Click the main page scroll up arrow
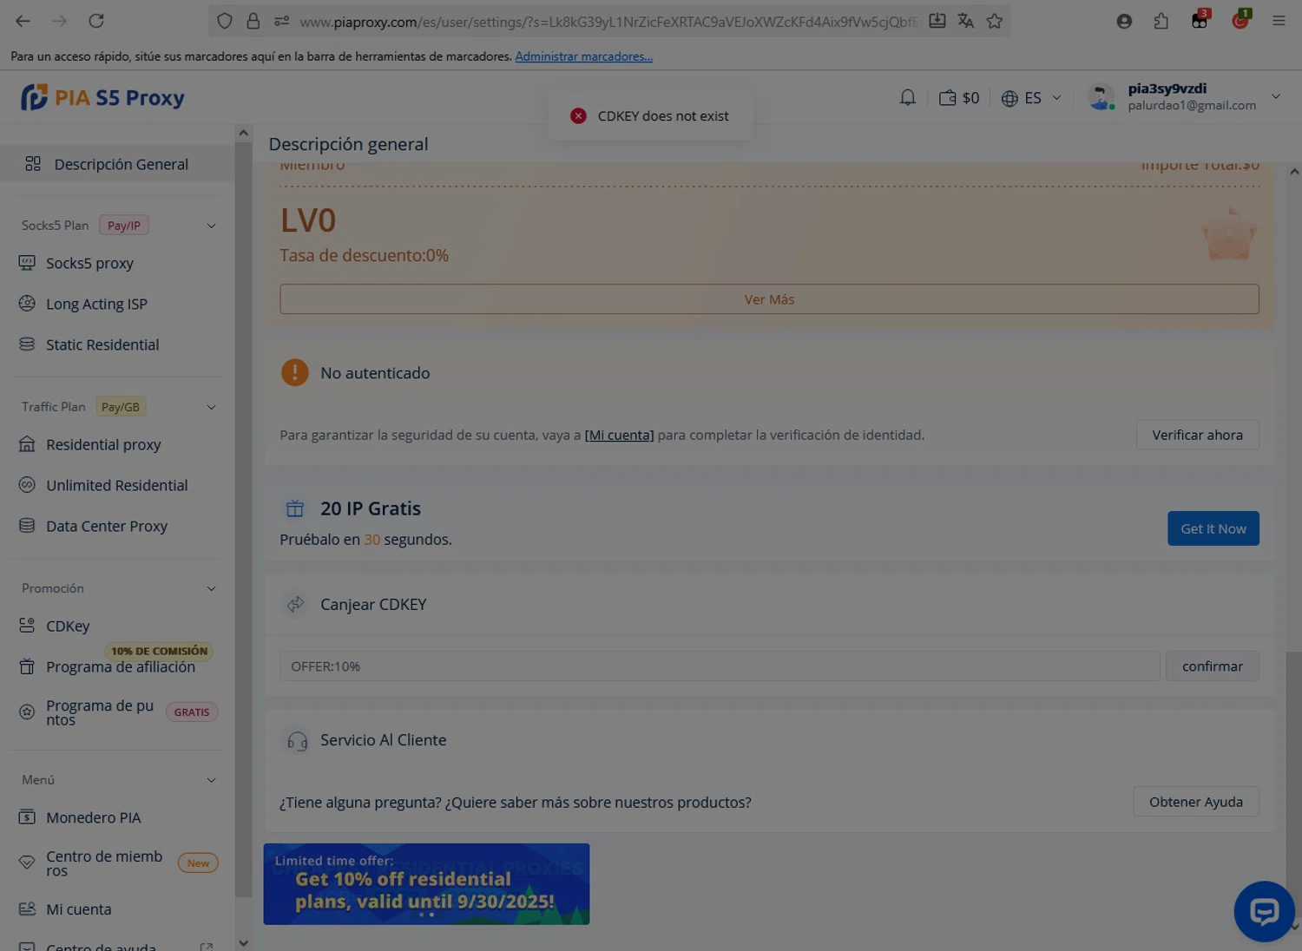This screenshot has height=951, width=1302. click(1294, 172)
